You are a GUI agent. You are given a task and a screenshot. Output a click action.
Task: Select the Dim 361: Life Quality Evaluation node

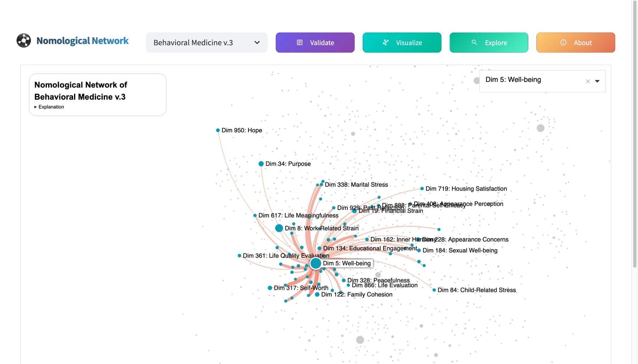[x=239, y=255]
